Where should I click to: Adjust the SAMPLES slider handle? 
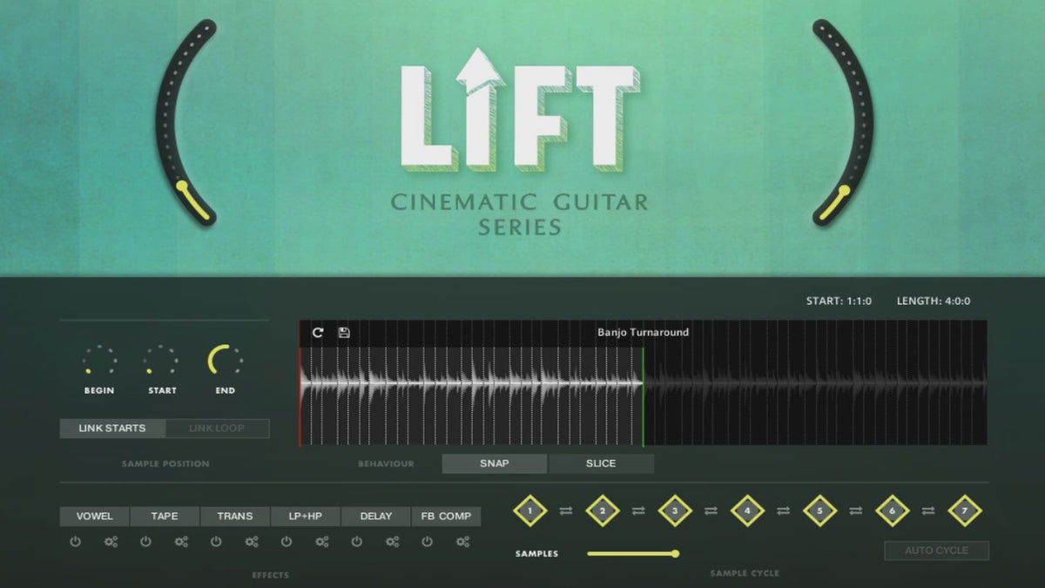point(675,553)
